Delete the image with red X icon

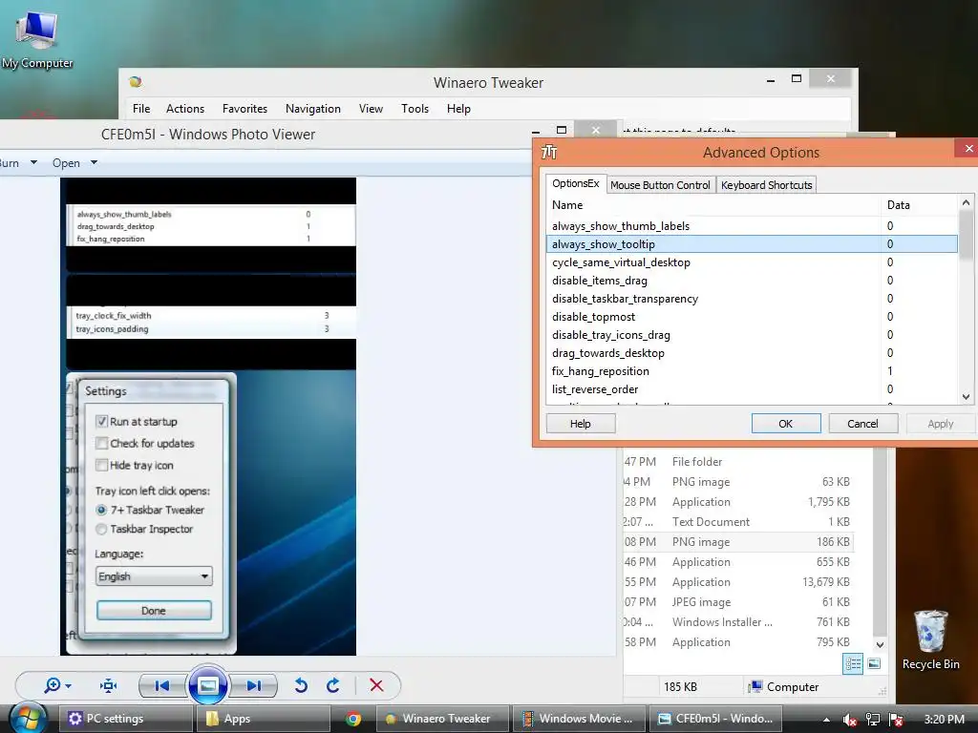click(x=376, y=685)
